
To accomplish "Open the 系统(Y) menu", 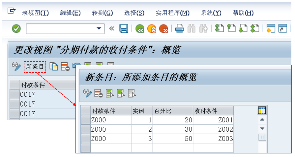I will [x=211, y=13].
